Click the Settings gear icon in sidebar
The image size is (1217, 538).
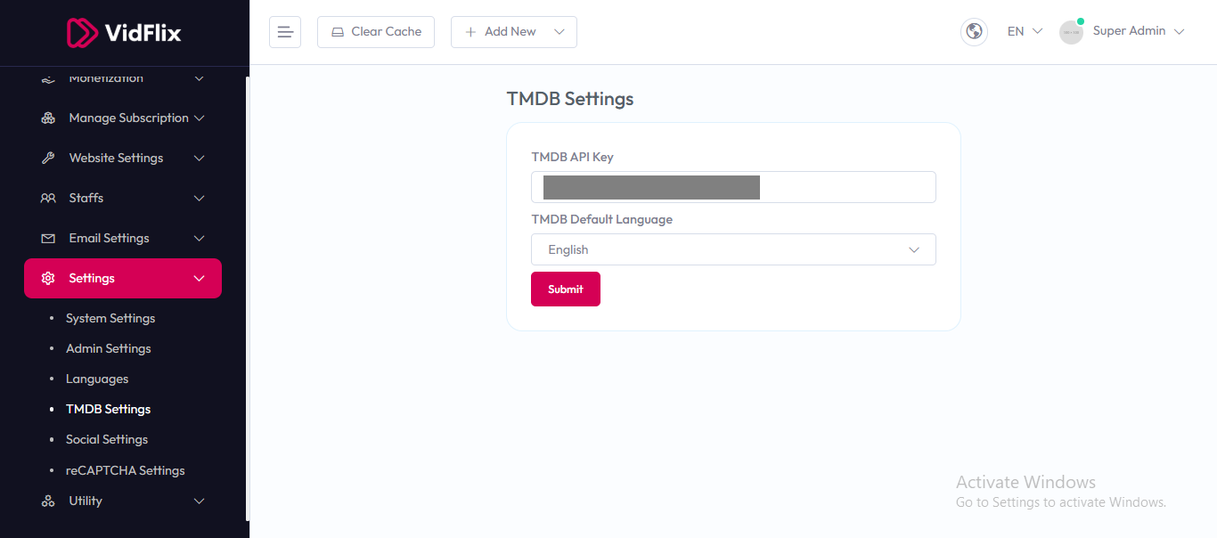[48, 279]
